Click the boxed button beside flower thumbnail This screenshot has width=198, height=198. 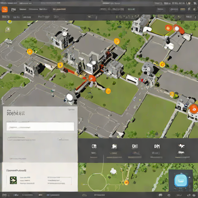tap(60, 181)
